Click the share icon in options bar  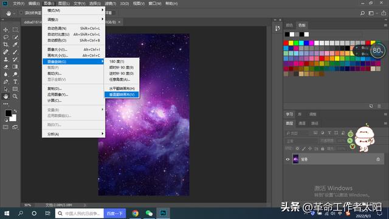[x=384, y=13]
